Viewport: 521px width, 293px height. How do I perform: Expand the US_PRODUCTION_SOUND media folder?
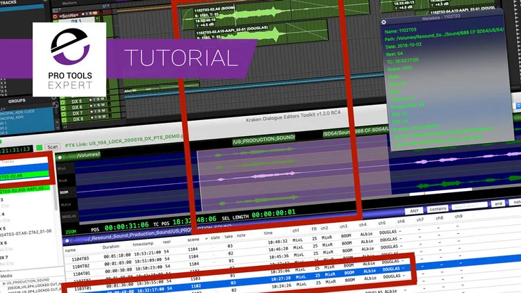tap(4, 283)
